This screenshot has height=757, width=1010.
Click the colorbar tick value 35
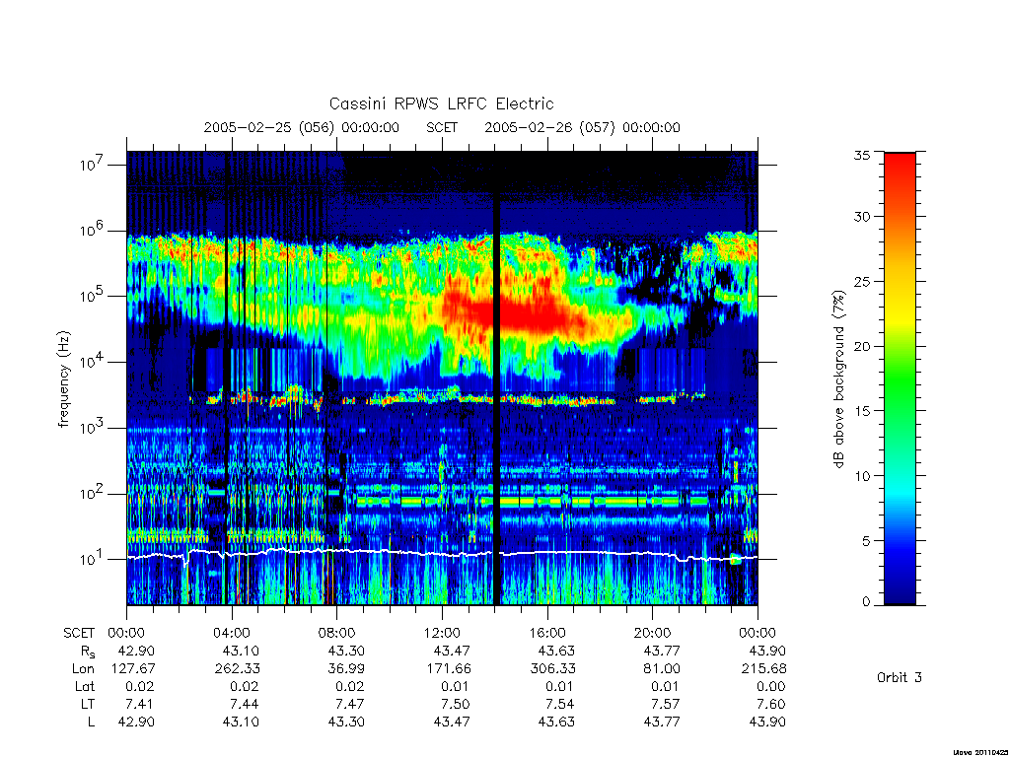click(862, 155)
